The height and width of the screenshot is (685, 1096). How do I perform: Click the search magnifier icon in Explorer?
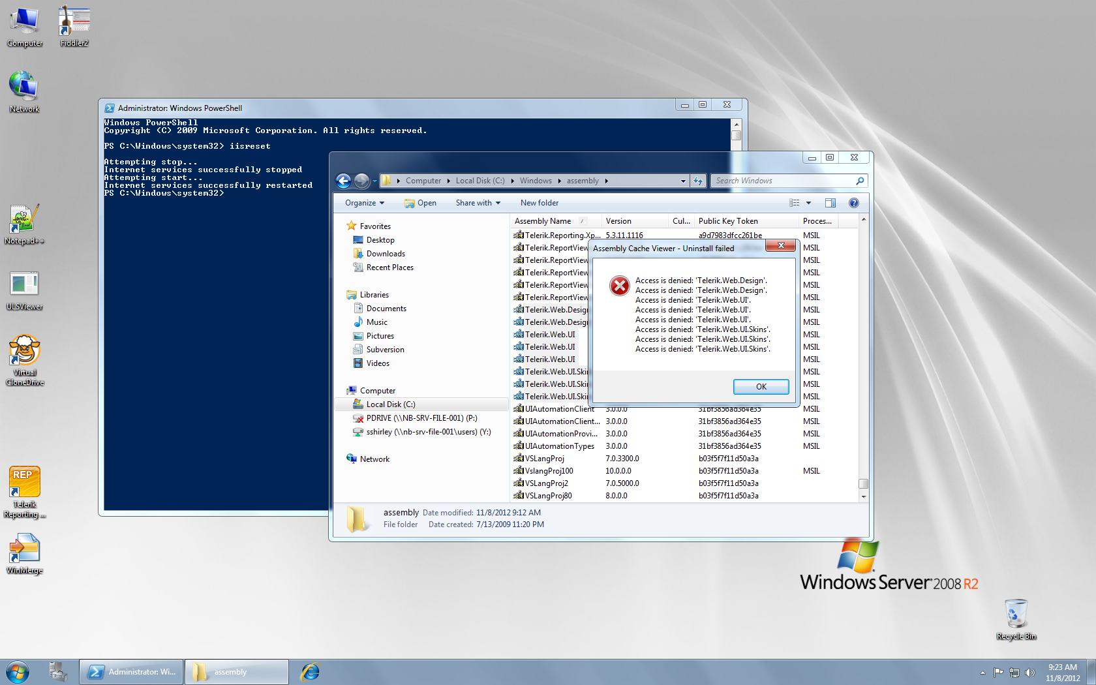(x=860, y=181)
